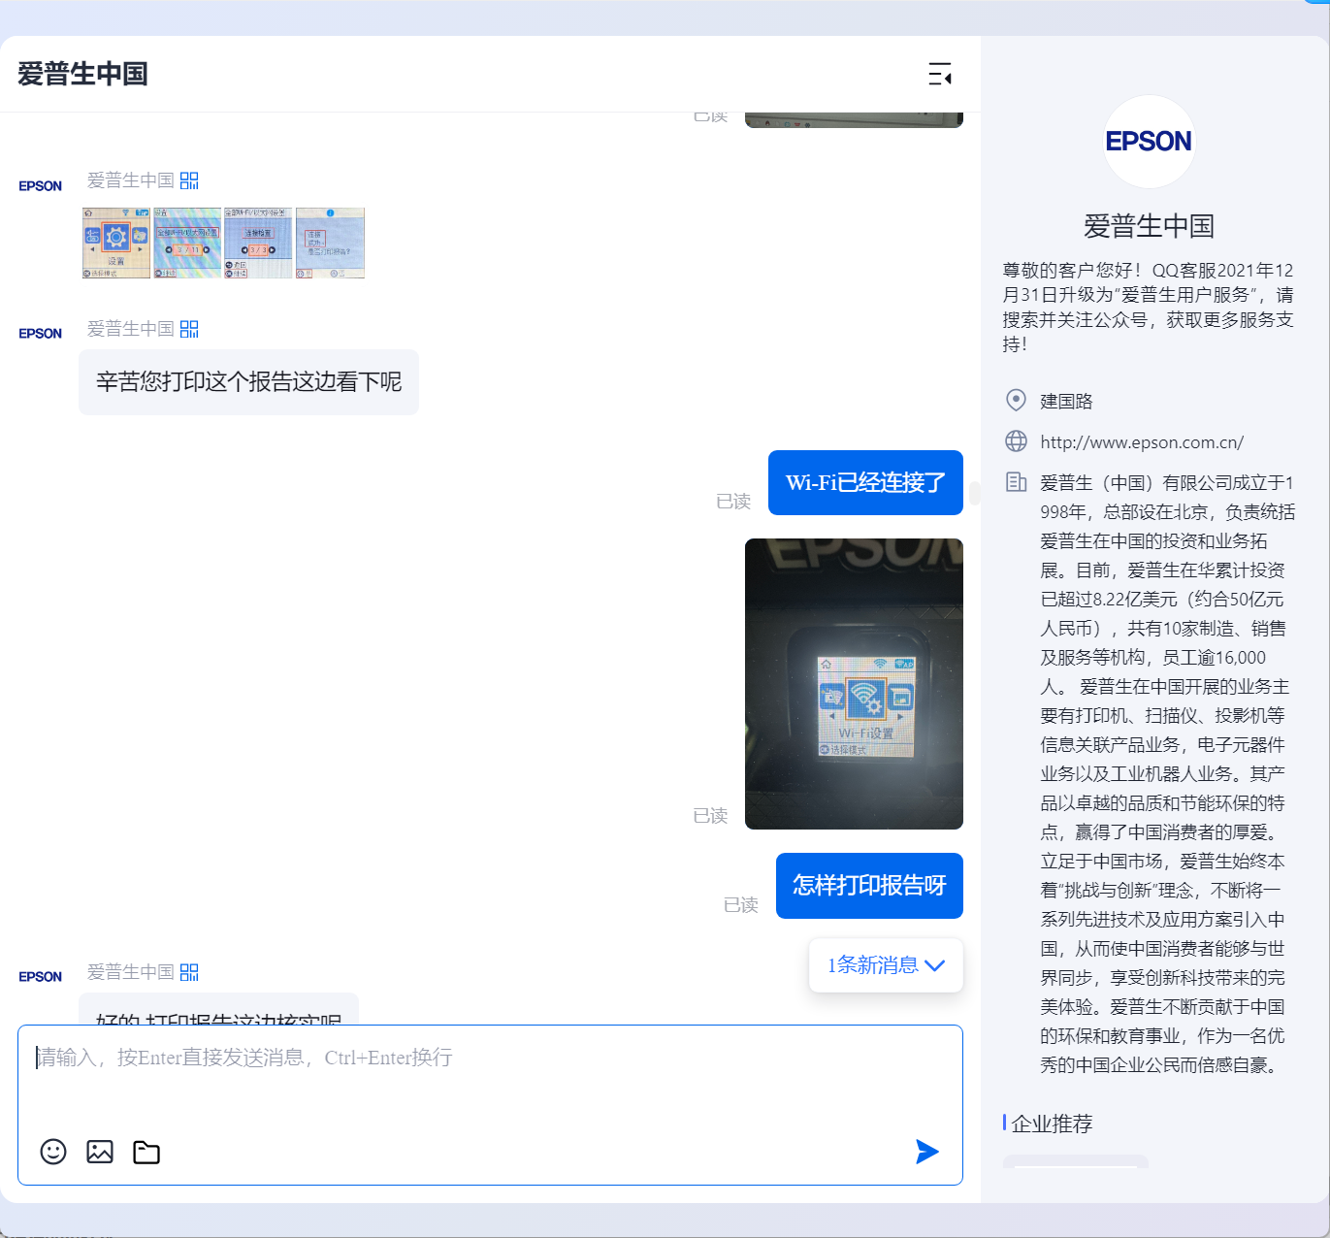
Task: Click 已读 status beside printer photo
Action: [710, 816]
